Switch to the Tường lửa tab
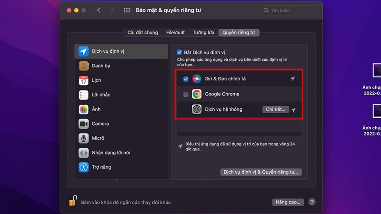 (x=203, y=32)
